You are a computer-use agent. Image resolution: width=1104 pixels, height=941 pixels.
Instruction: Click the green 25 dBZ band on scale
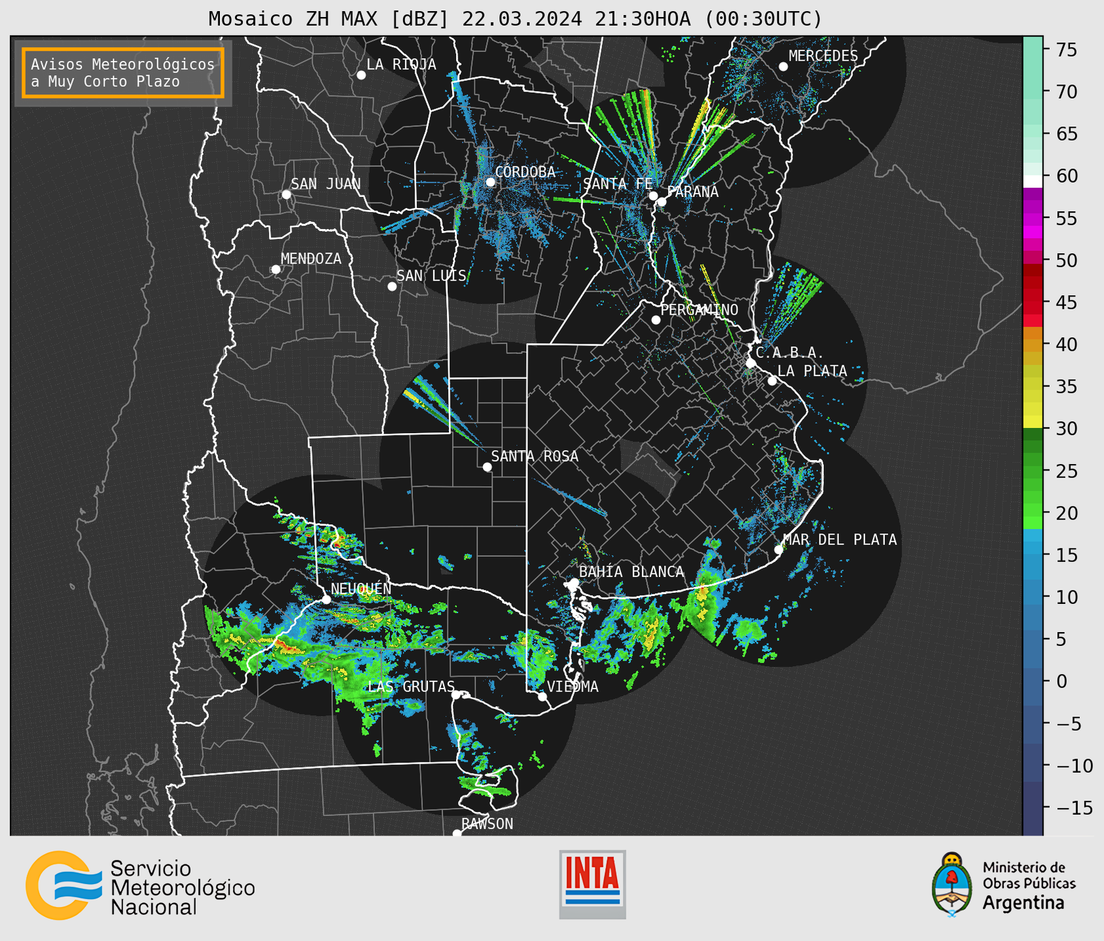[1033, 471]
